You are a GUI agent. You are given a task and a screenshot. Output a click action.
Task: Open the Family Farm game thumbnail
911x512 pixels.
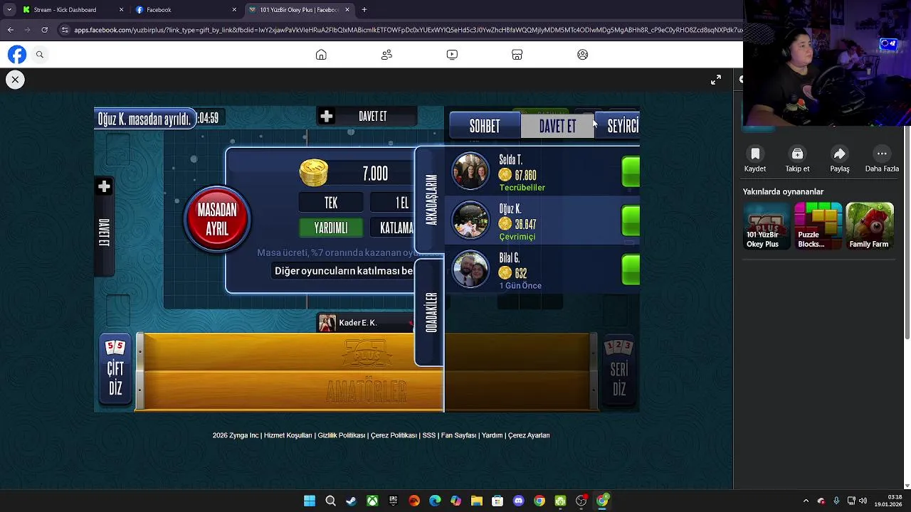click(869, 226)
